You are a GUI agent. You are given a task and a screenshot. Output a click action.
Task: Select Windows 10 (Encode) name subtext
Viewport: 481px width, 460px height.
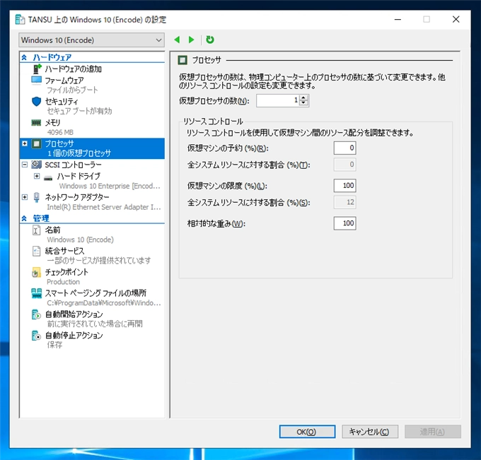click(80, 240)
